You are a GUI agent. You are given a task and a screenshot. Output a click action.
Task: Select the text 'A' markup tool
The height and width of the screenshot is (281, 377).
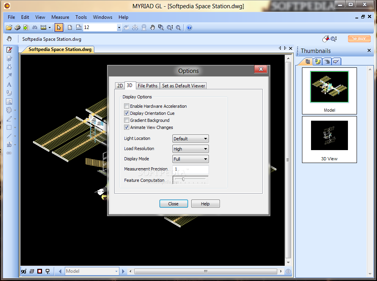point(9,85)
